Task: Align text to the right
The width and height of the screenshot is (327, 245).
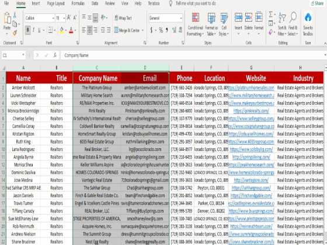Action: tap(96, 30)
